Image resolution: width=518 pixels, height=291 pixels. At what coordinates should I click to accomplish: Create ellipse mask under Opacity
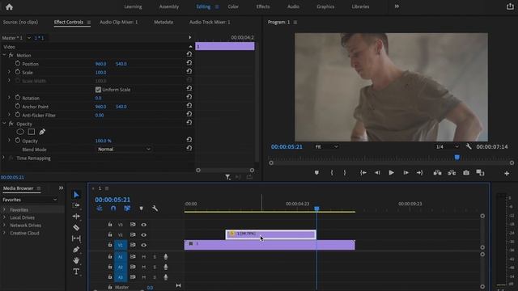click(x=20, y=132)
